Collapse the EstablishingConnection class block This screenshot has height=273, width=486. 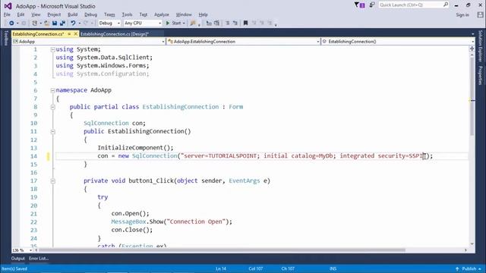click(52, 107)
